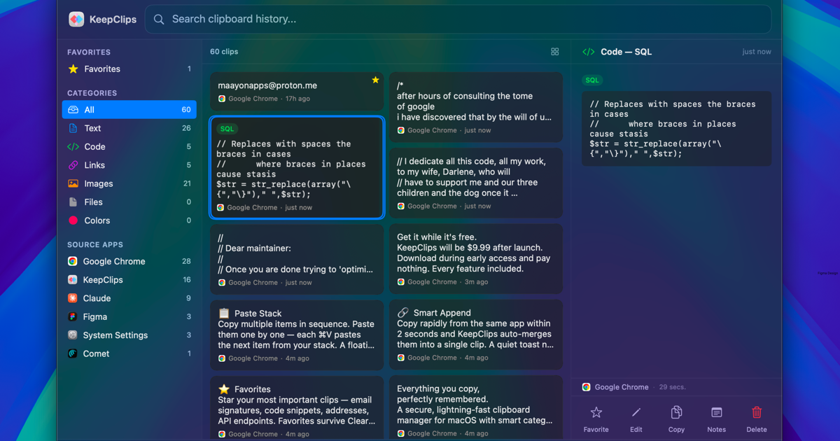Image resolution: width=840 pixels, height=441 pixels.
Task: Click the orange Images picture icon
Action: (73, 183)
